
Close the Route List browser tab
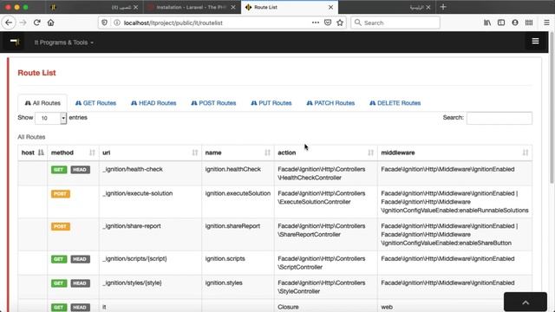tap(330, 7)
